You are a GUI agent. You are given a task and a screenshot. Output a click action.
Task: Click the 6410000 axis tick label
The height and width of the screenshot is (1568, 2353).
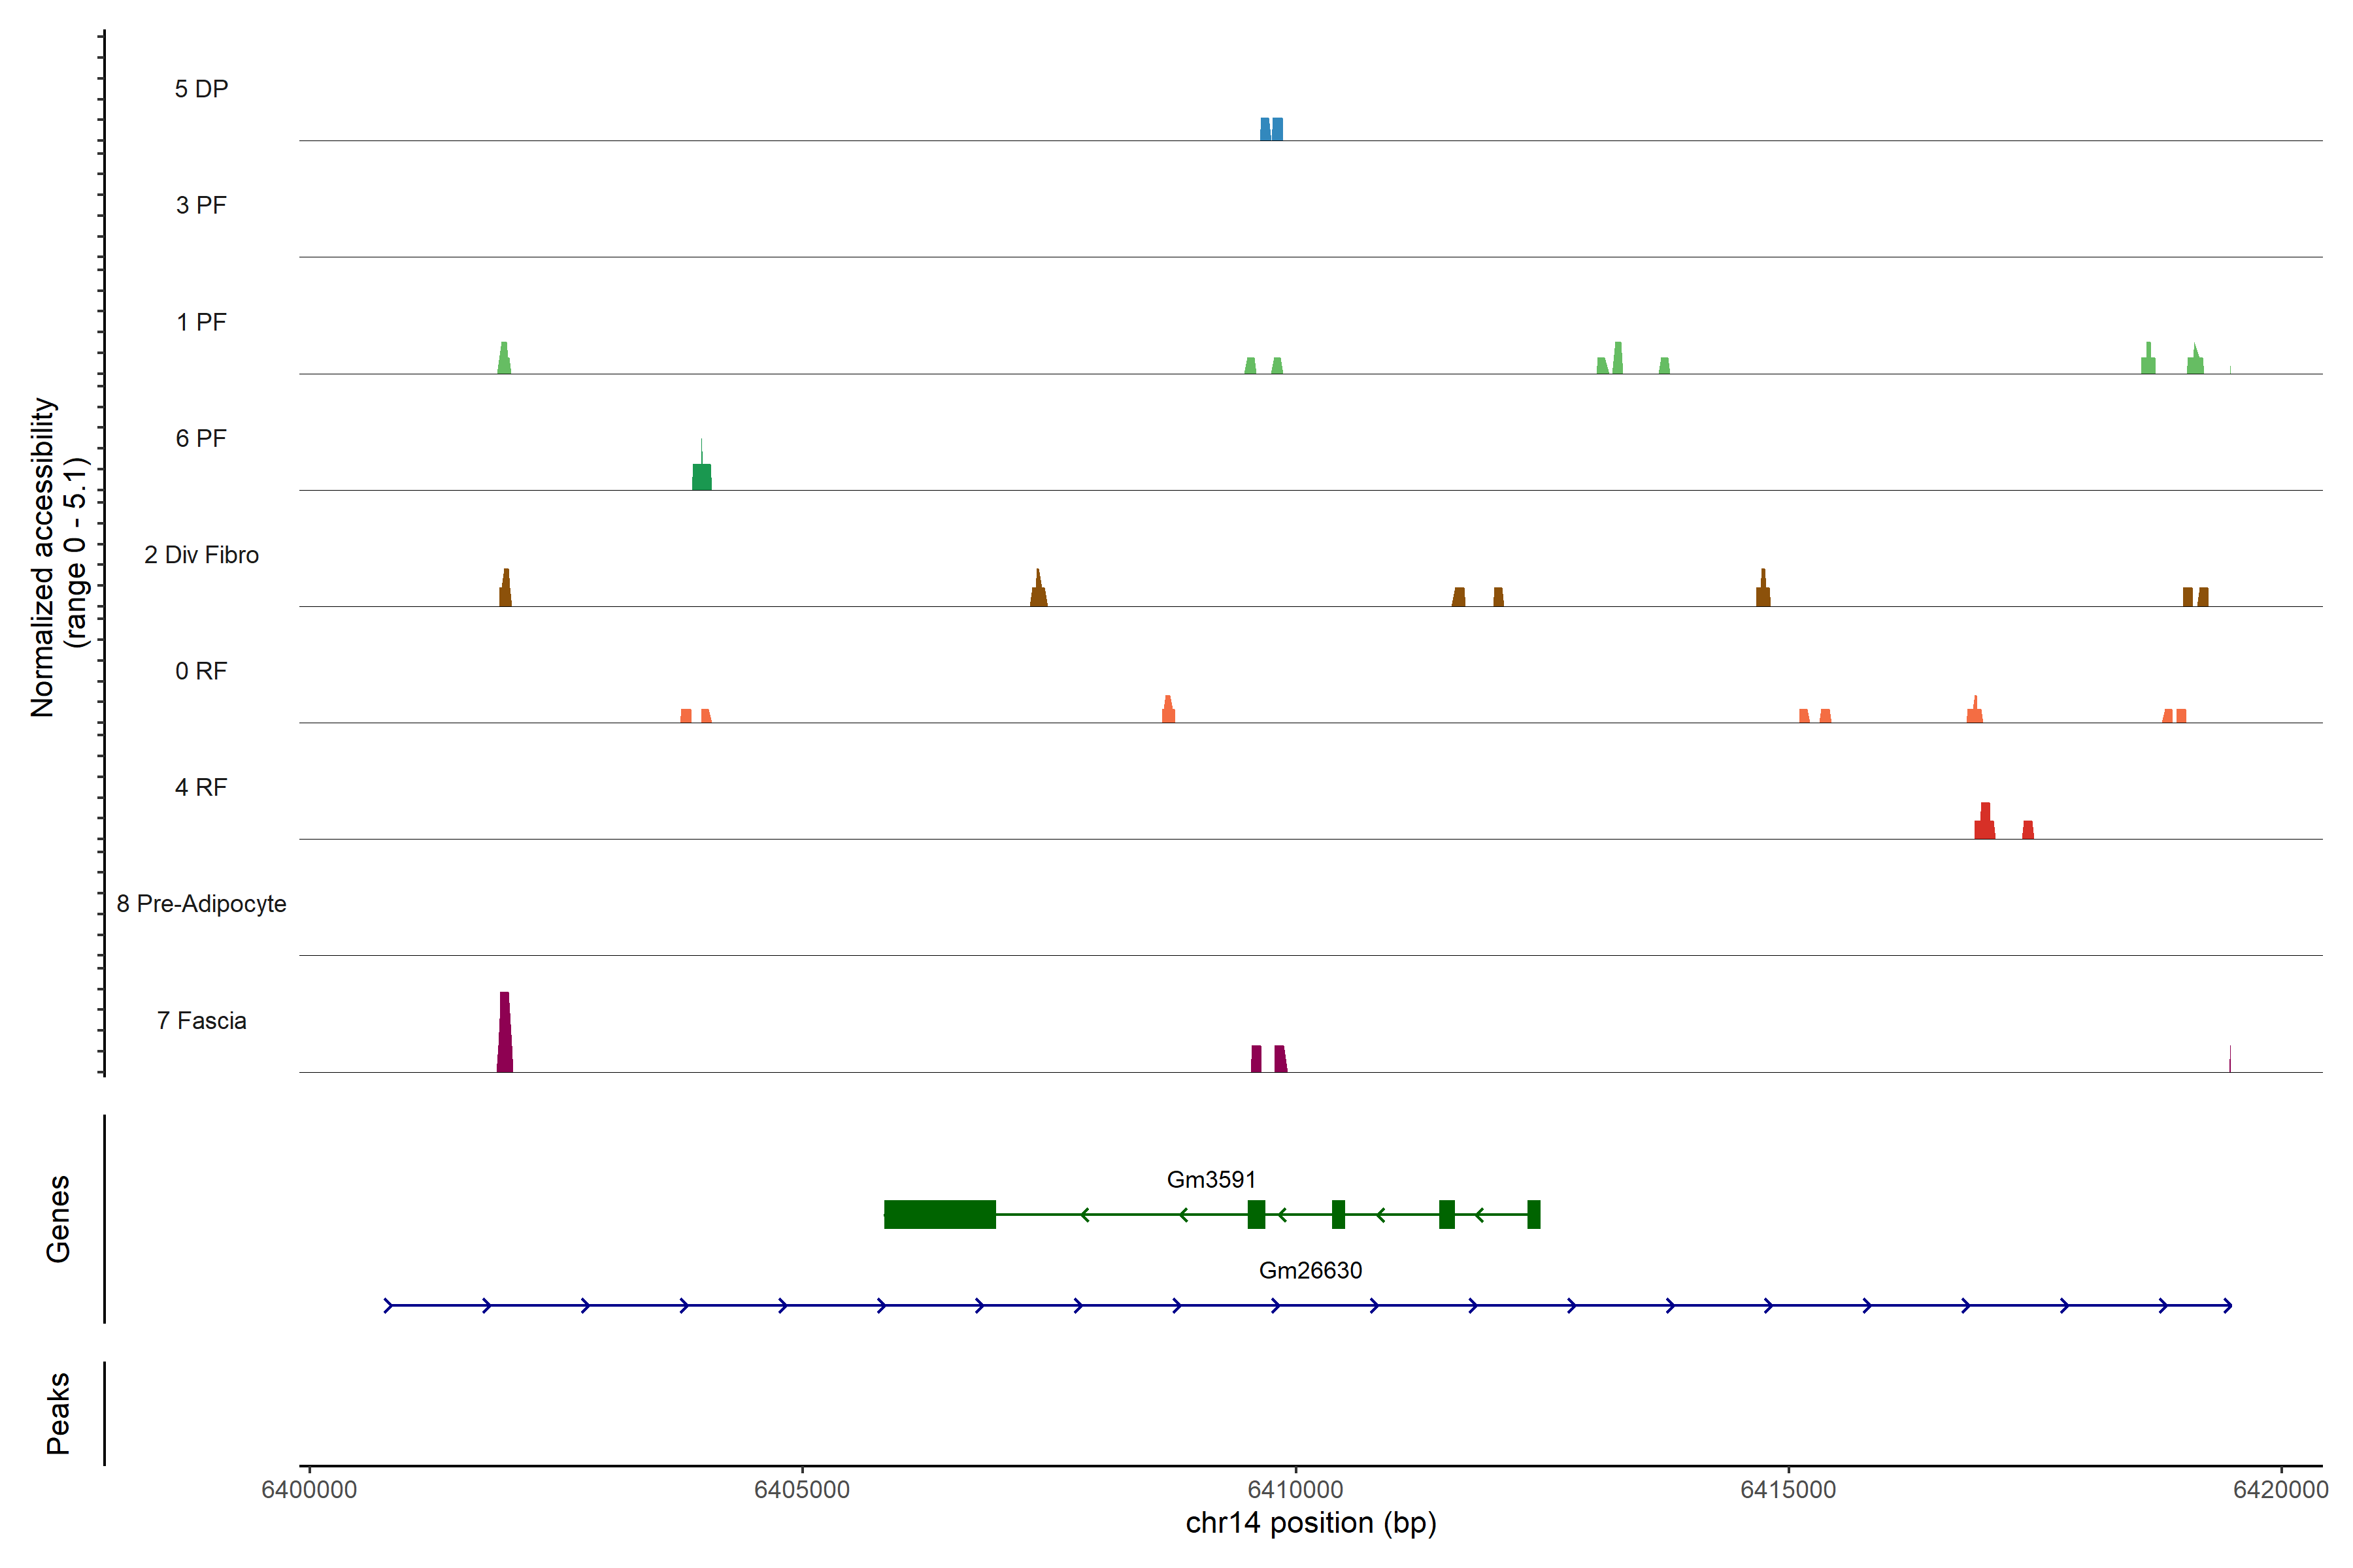pos(1295,1489)
